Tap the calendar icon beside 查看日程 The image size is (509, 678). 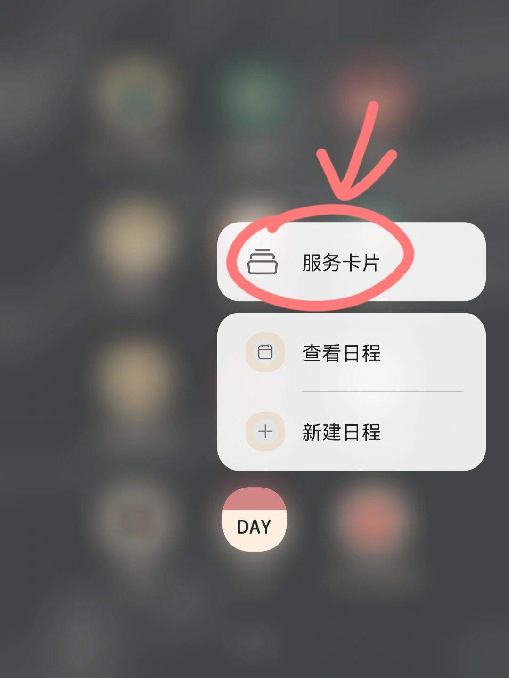(x=265, y=352)
